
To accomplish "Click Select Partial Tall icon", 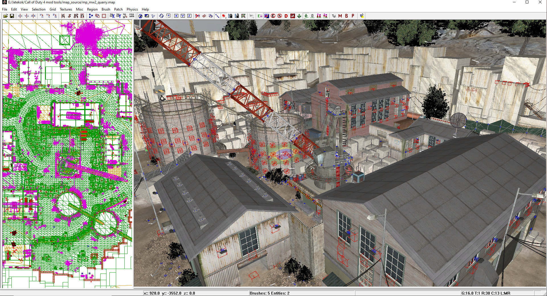I will click(76, 16).
